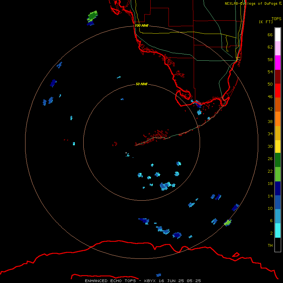Click the "[K FT]" units label
Screen dimensions: 283x283
coord(266,22)
